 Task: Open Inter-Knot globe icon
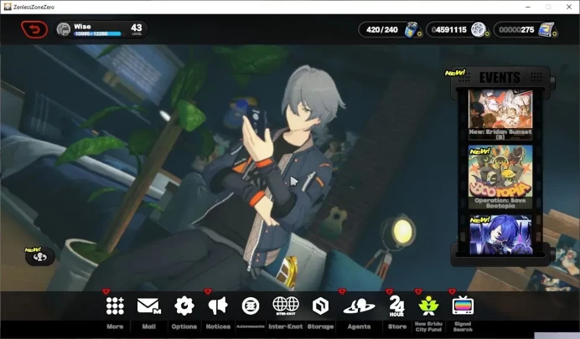286,306
